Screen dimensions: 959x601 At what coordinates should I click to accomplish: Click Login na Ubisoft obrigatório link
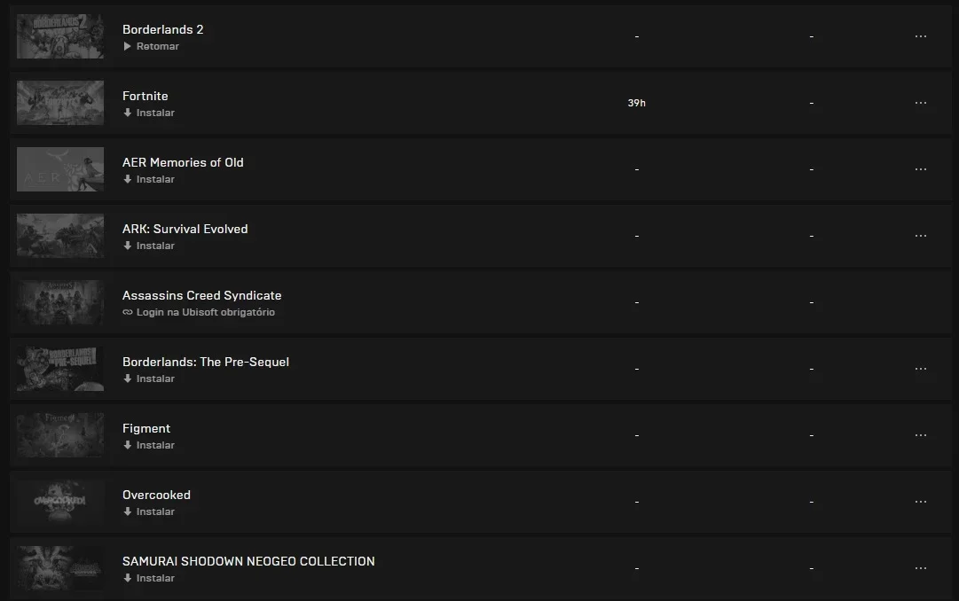point(199,312)
